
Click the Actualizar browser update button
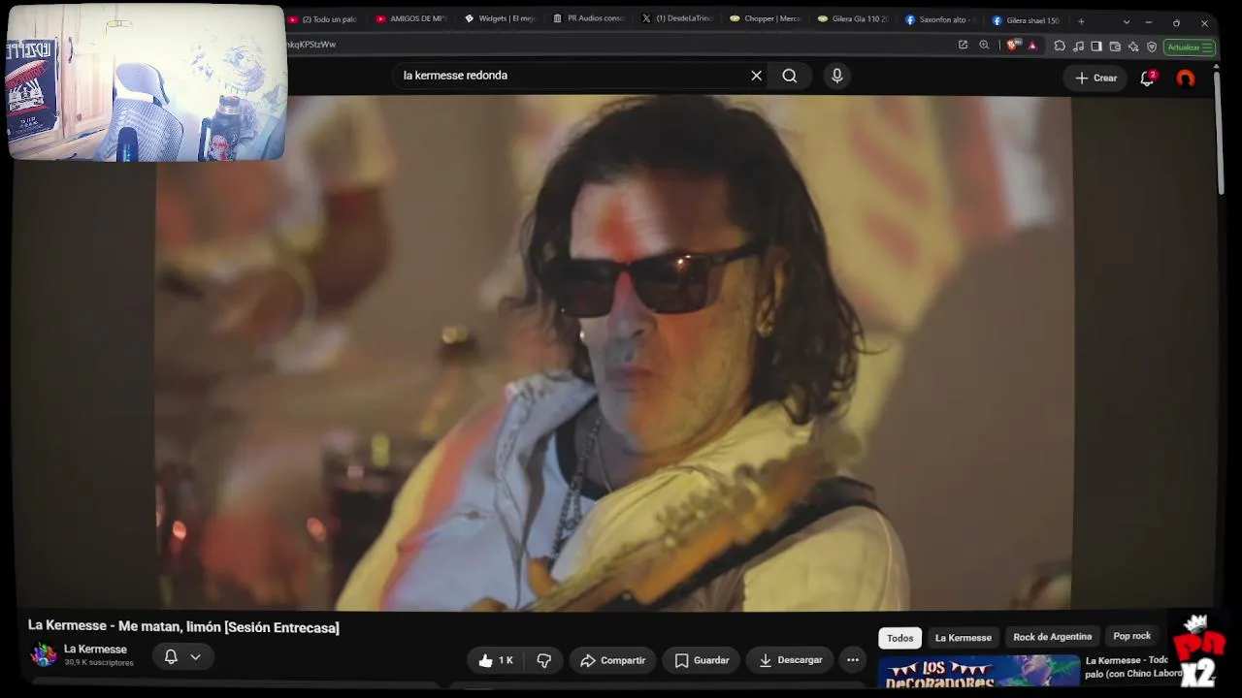(1190, 47)
